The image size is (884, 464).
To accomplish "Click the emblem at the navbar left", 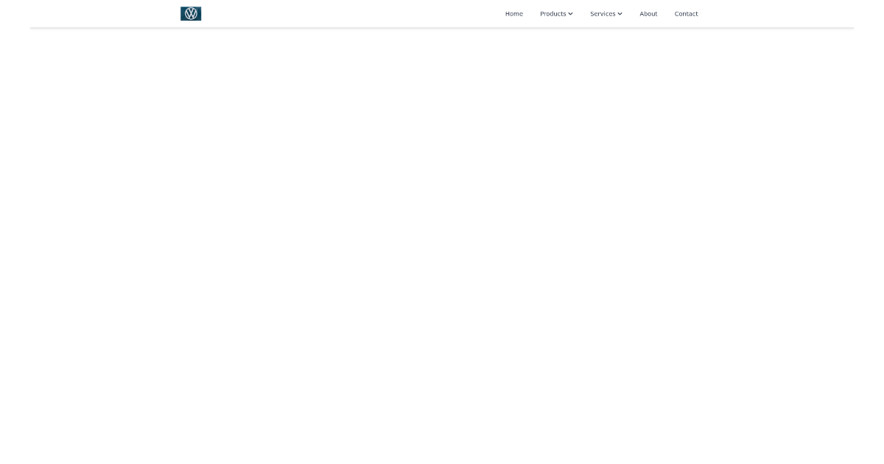I will coord(190,13).
